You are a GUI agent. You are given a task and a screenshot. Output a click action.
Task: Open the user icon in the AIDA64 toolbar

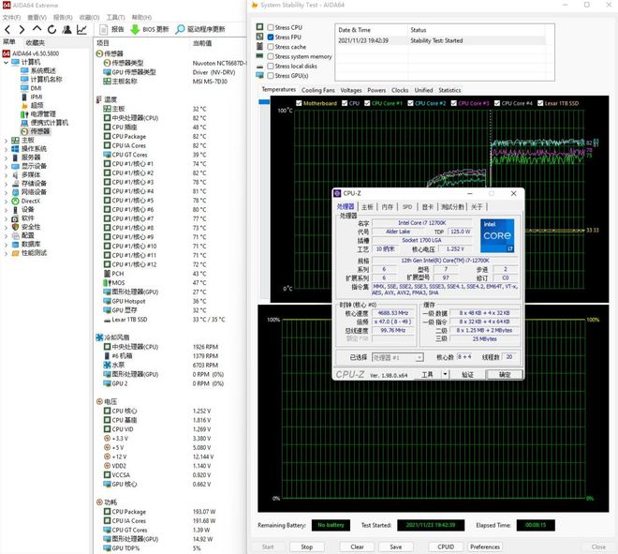[67, 29]
